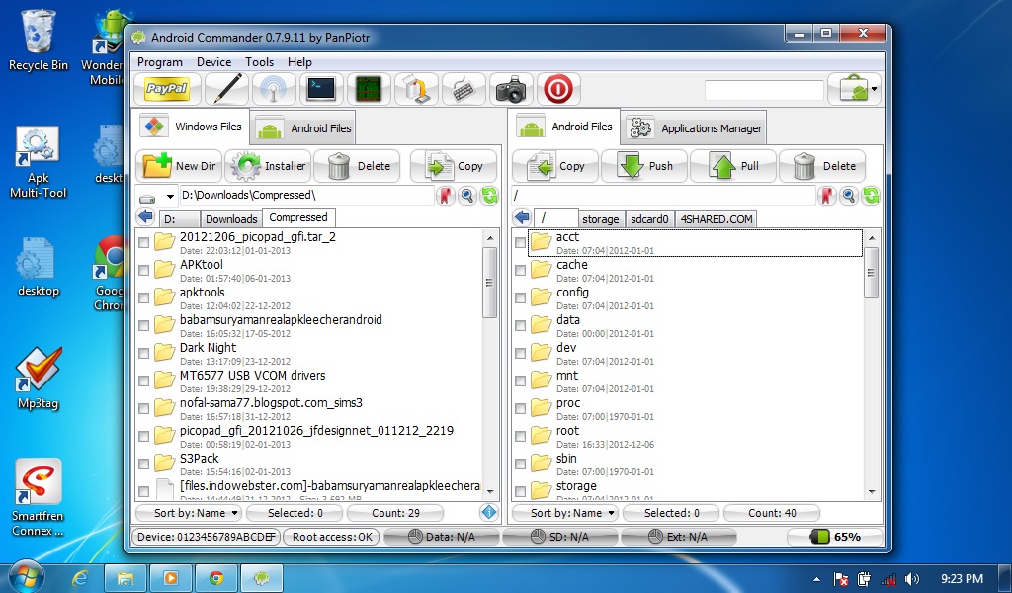
Task: Open the Device menu
Action: point(213,62)
